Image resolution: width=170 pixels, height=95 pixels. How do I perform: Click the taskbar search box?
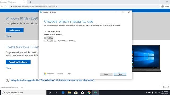point(24,93)
